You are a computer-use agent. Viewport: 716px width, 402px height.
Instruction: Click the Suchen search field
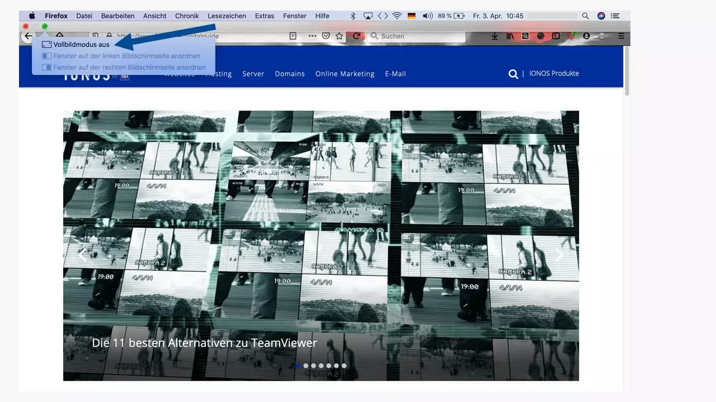point(416,36)
